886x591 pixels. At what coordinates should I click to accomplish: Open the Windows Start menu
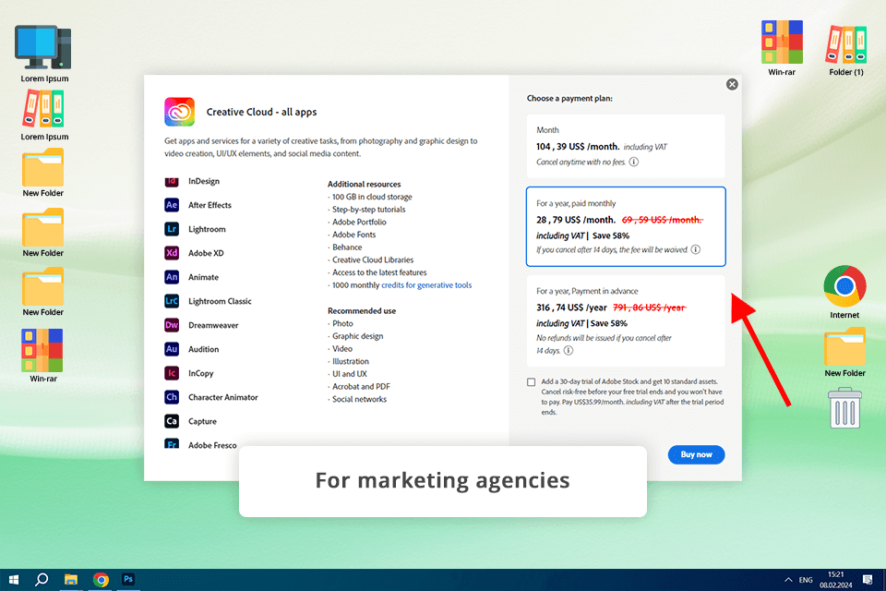pyautogui.click(x=14, y=579)
